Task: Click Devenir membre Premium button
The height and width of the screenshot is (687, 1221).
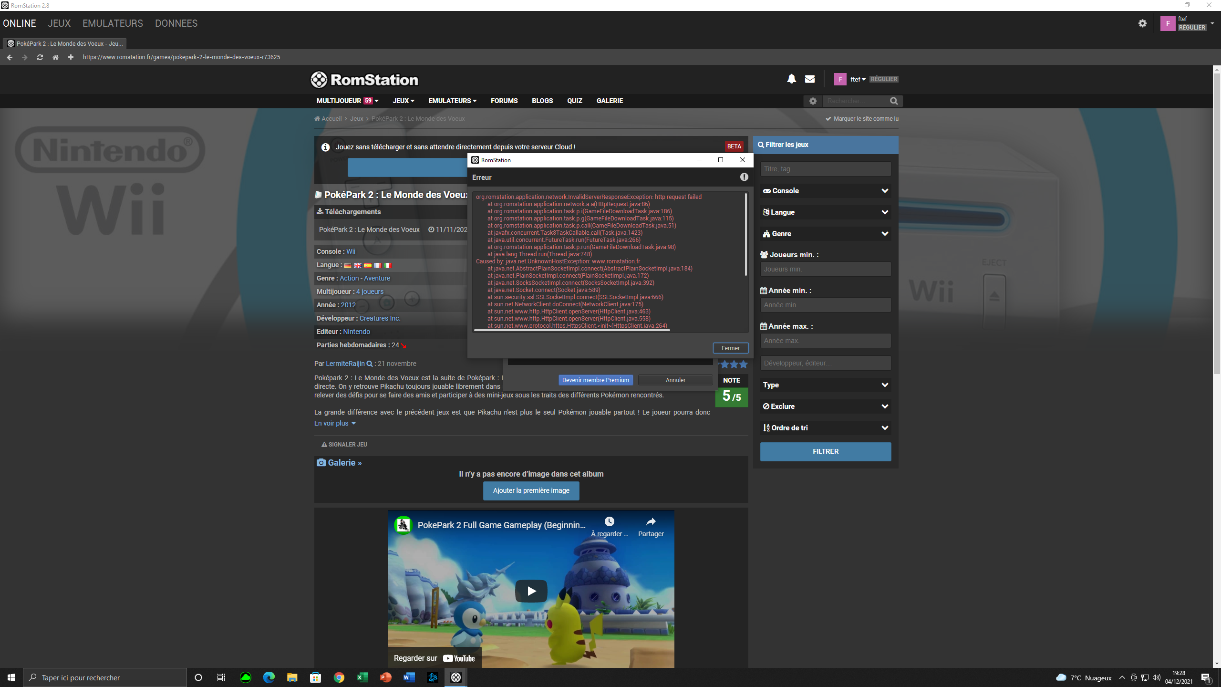Action: (x=595, y=380)
